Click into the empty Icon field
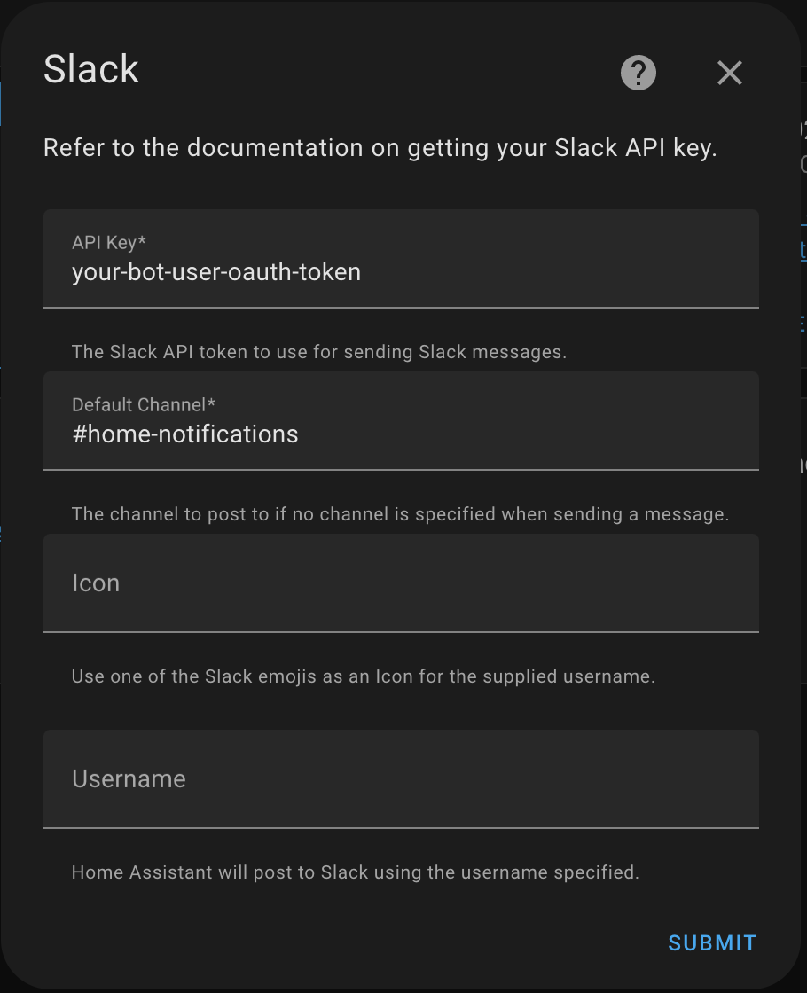 click(x=401, y=583)
